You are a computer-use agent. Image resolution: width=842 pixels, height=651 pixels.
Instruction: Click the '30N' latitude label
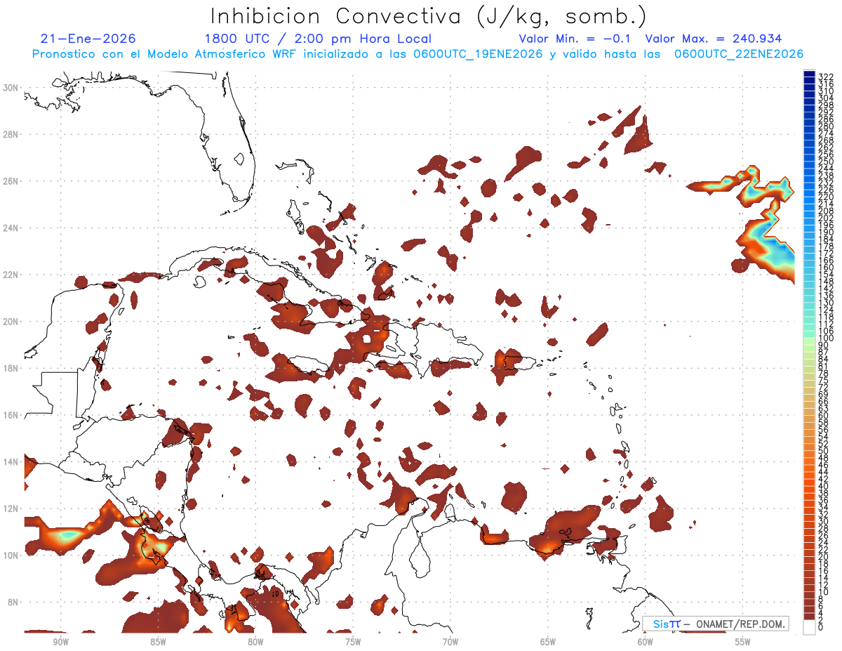pos(11,88)
